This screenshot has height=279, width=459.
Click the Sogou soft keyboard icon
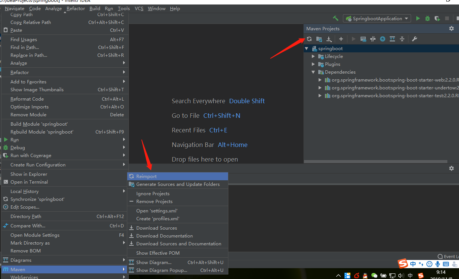click(445, 264)
